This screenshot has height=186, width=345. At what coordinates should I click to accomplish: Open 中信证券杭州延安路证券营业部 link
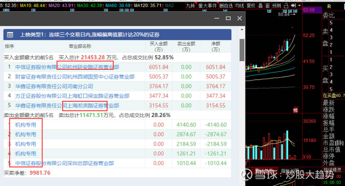67,67
